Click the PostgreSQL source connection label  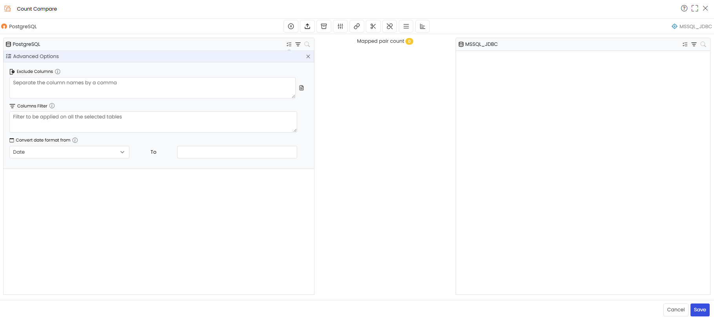pos(23,27)
